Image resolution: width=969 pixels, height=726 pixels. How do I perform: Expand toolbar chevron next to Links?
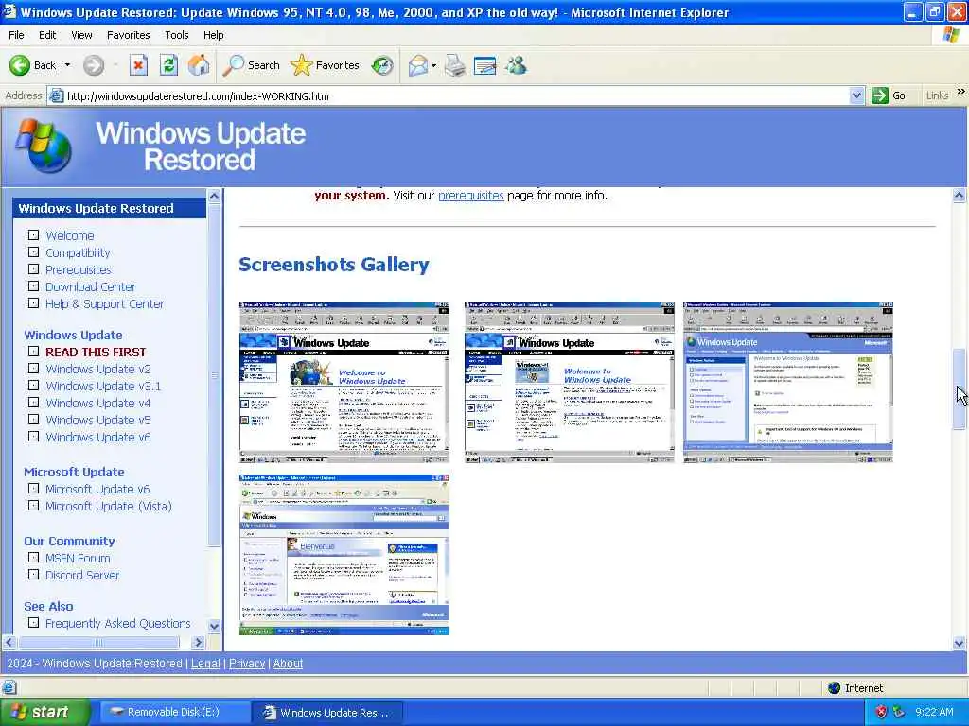961,92
